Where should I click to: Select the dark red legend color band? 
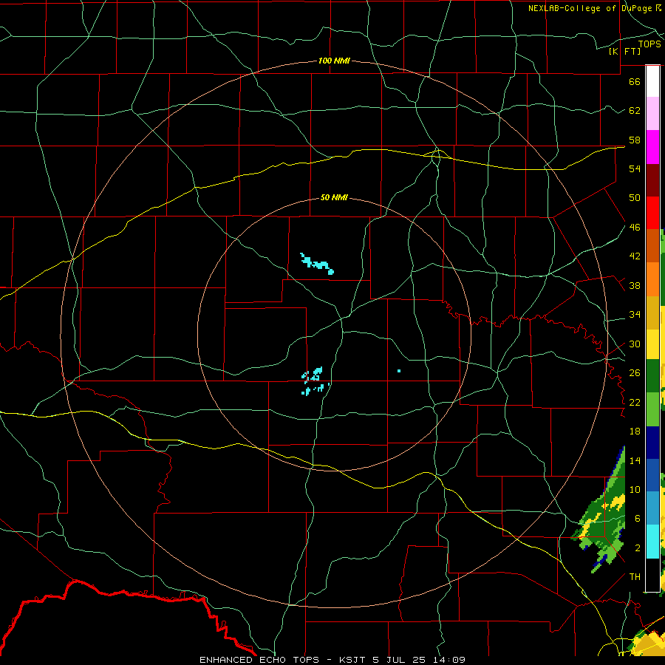[652, 180]
